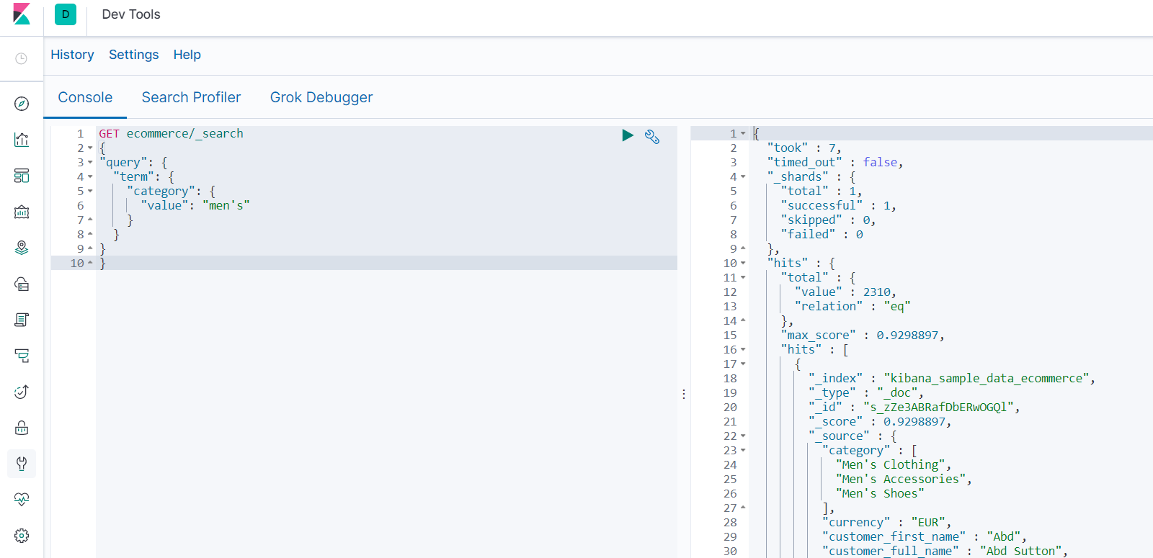Open Management gear icon
This screenshot has height=558, width=1153.
22,536
